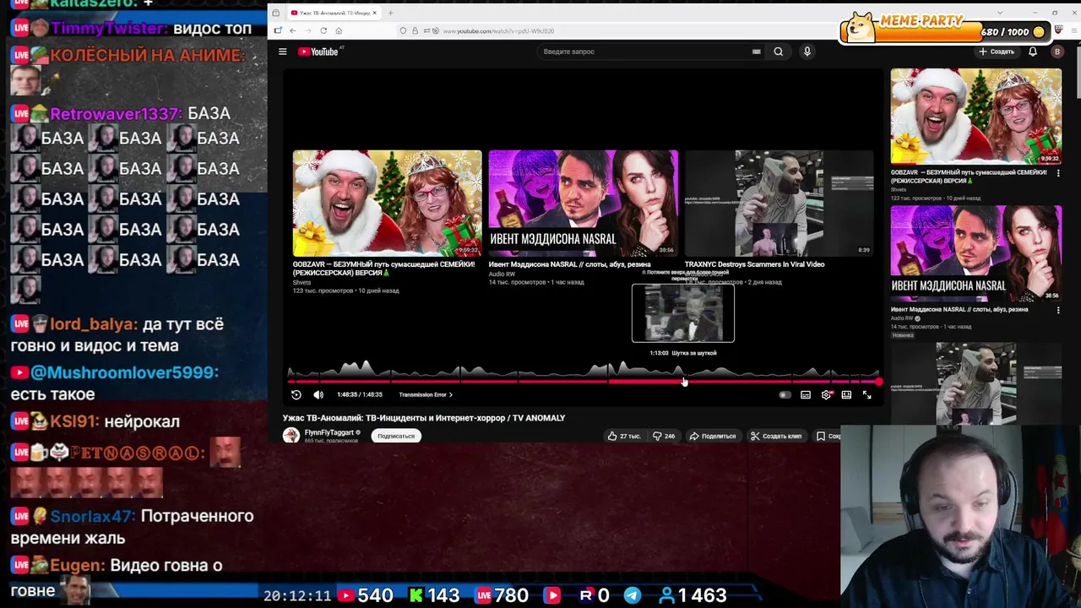Image resolution: width=1081 pixels, height=608 pixels.
Task: Click the 1:13:03 seek preview thumbnail
Action: [683, 313]
